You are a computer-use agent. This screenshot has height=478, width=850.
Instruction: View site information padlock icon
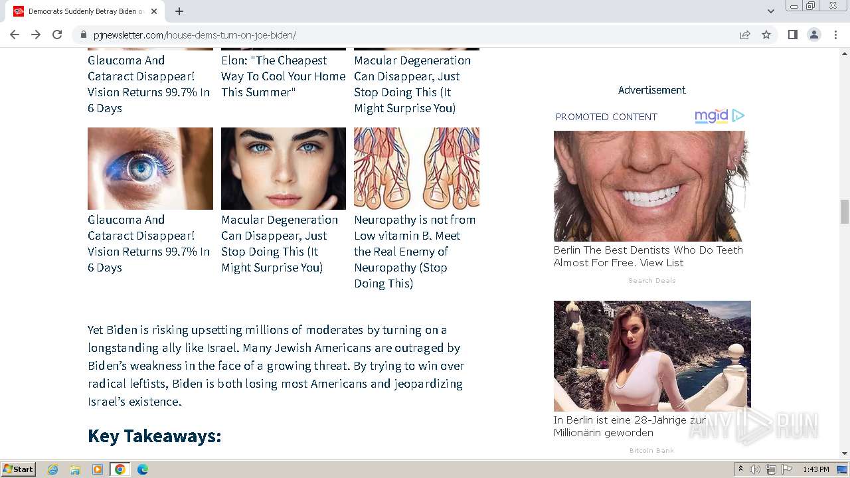click(x=84, y=35)
